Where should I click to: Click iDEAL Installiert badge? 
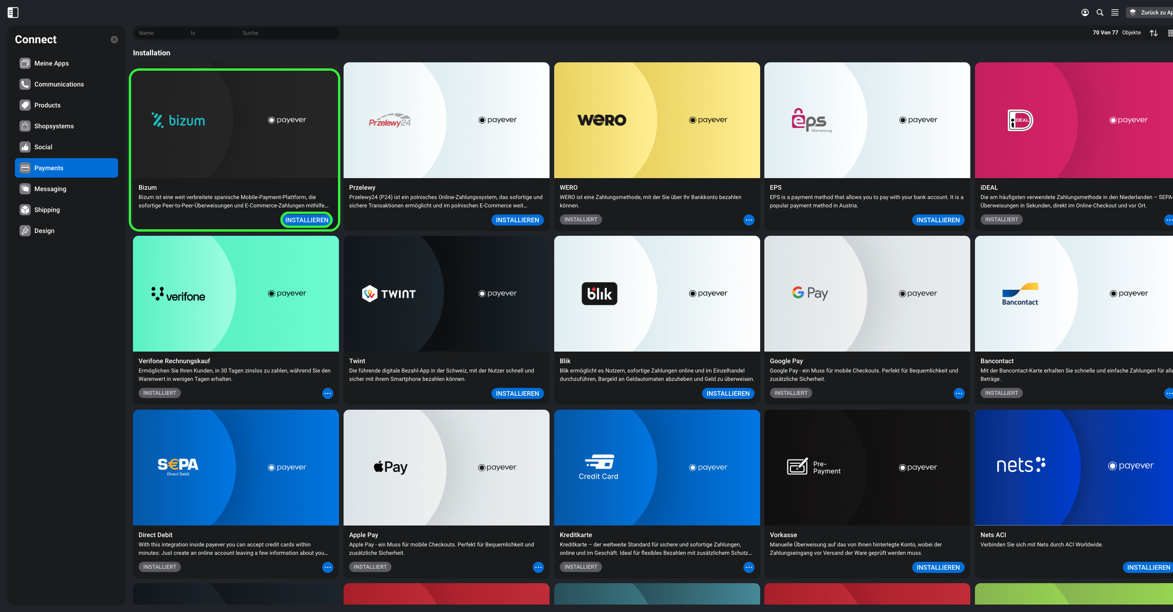1001,220
